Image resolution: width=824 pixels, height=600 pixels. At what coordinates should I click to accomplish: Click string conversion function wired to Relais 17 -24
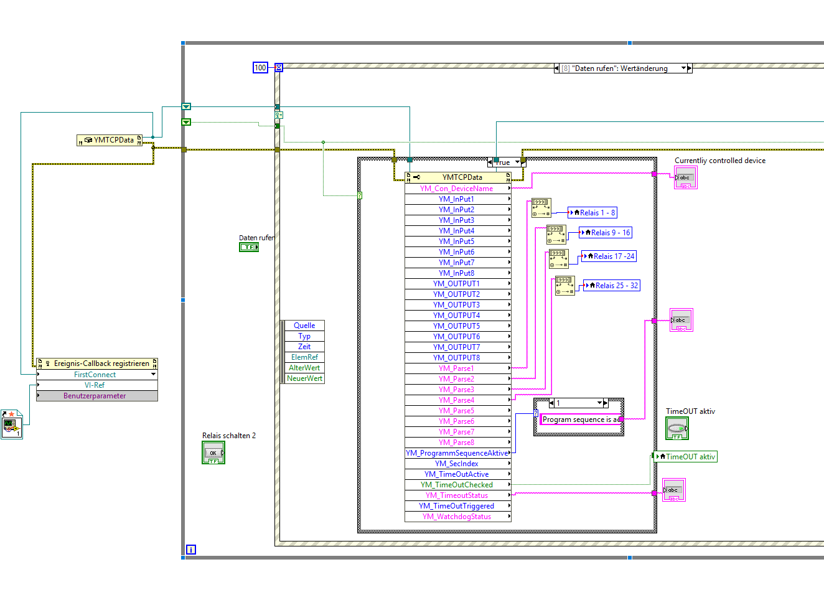point(559,259)
